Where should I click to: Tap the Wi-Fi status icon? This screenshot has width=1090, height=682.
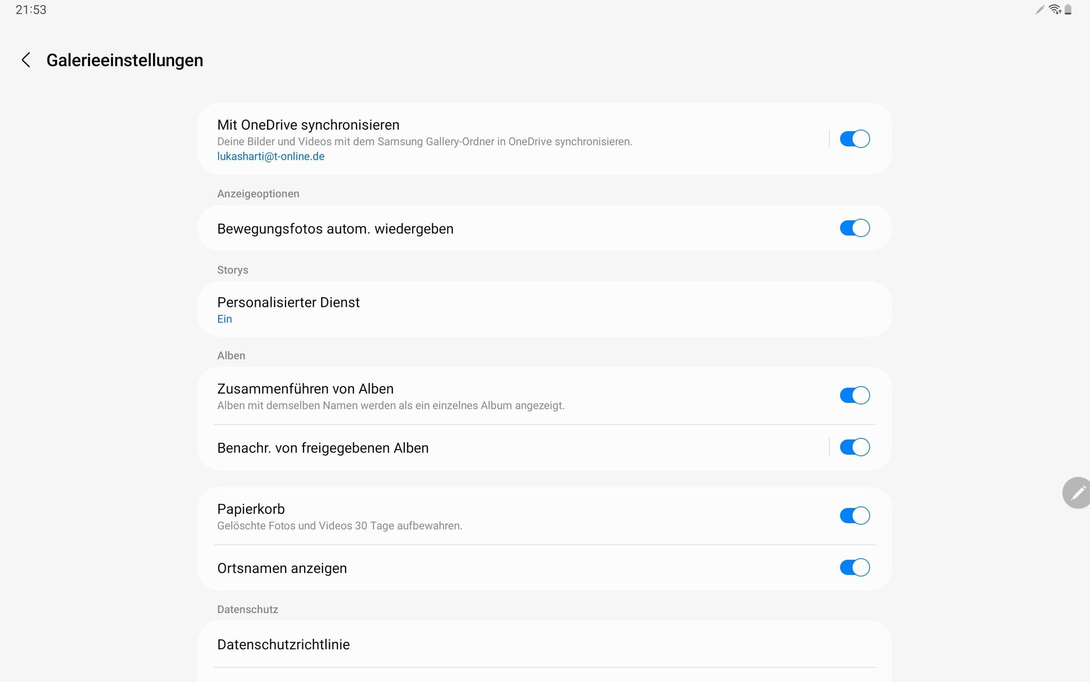click(x=1055, y=10)
